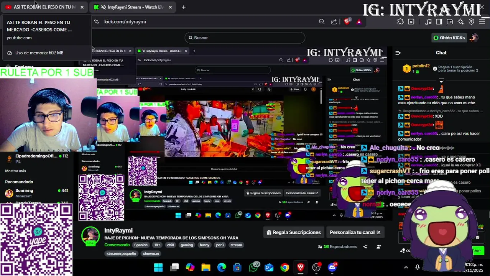Open site settings icon left of kick.com URL
Image resolution: width=490 pixels, height=276 pixels.
point(96,22)
